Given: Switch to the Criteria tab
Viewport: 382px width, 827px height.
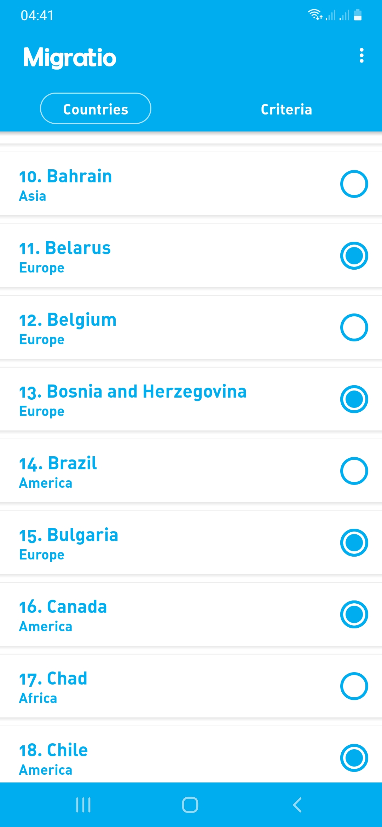Looking at the screenshot, I should pos(286,109).
